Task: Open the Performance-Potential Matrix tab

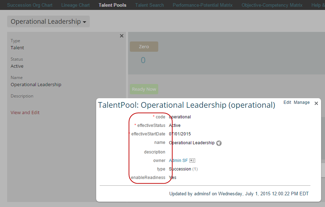Action: pos(203,5)
